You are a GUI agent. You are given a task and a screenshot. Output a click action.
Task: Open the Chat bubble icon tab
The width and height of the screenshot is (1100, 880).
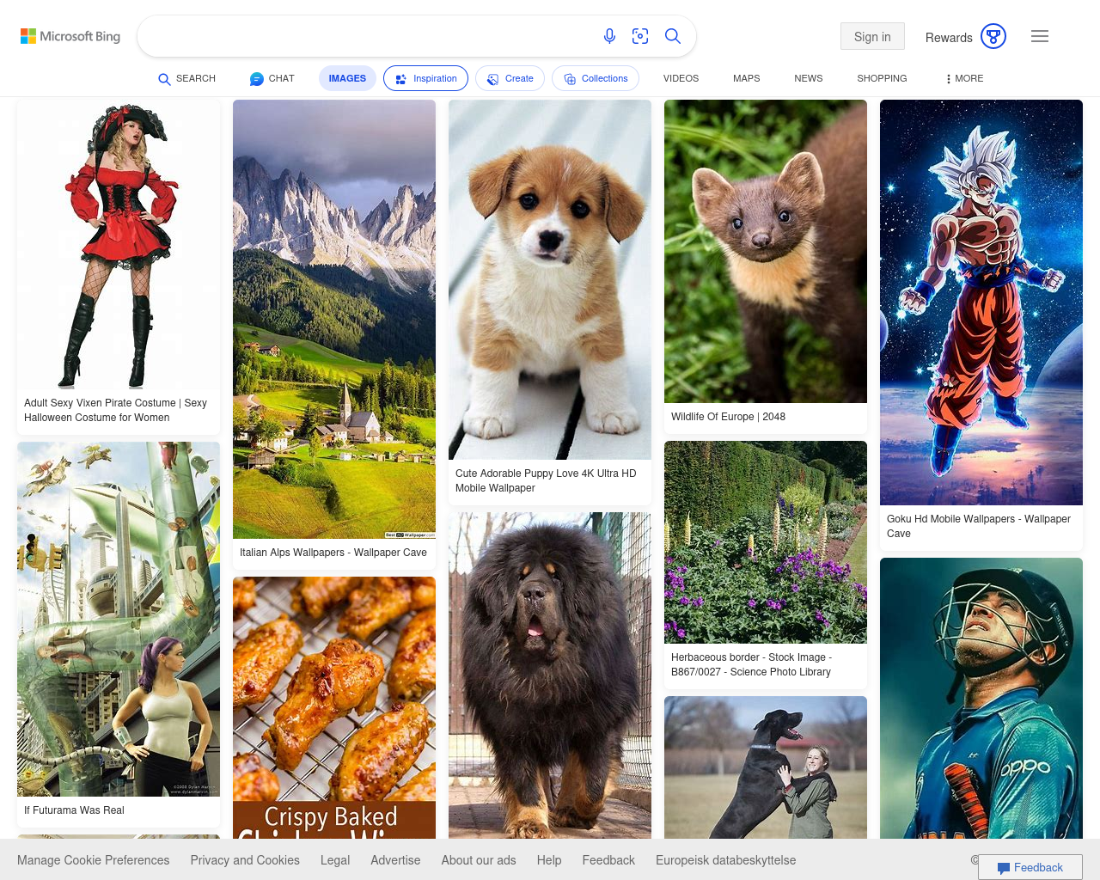pyautogui.click(x=272, y=78)
